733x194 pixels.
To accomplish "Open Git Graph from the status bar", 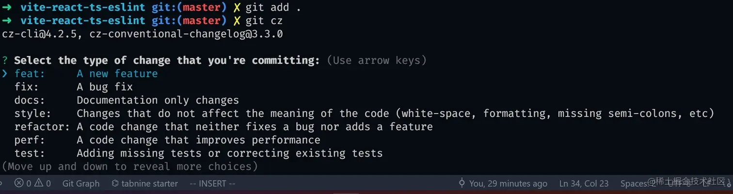I will coord(81,183).
